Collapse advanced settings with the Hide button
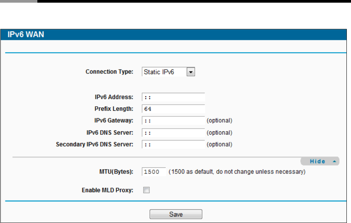This screenshot has width=351, height=223. point(320,161)
